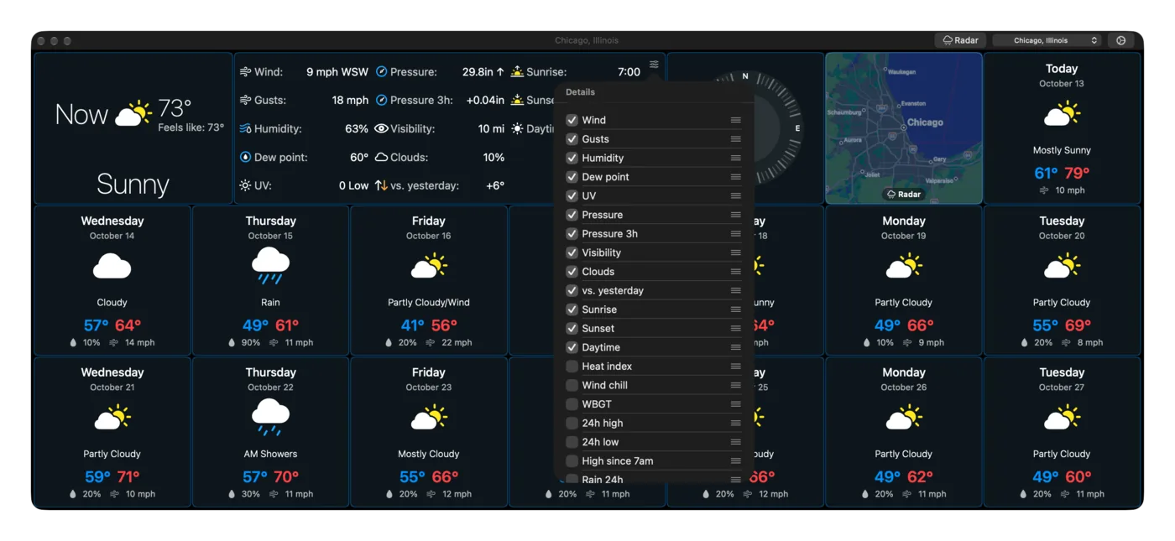Uncheck the Wind checkbox

tap(572, 120)
